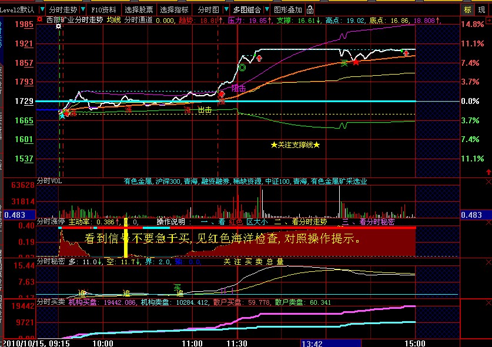Click the 出击 signal label on the chart
This screenshot has width=492, height=347.
pyautogui.click(x=205, y=110)
